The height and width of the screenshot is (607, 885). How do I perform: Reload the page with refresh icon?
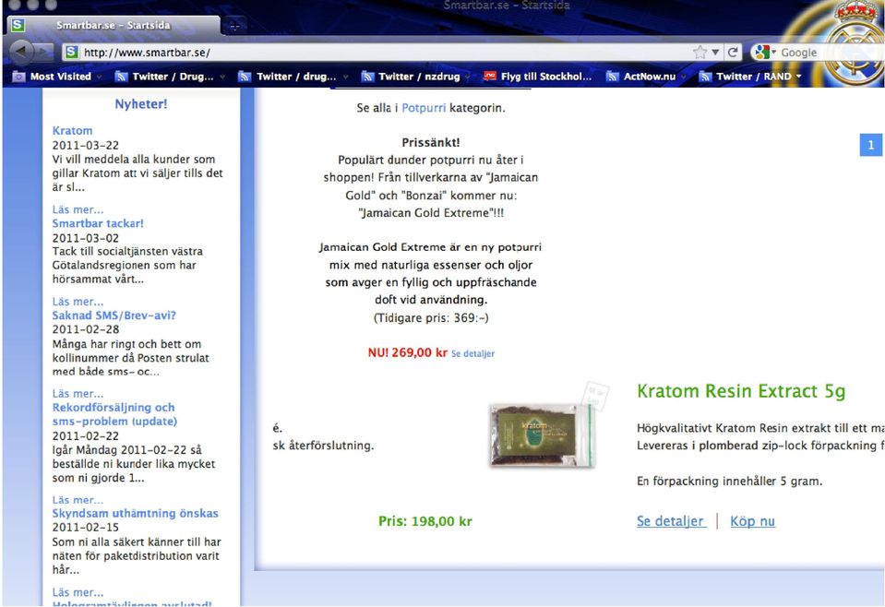(x=733, y=53)
